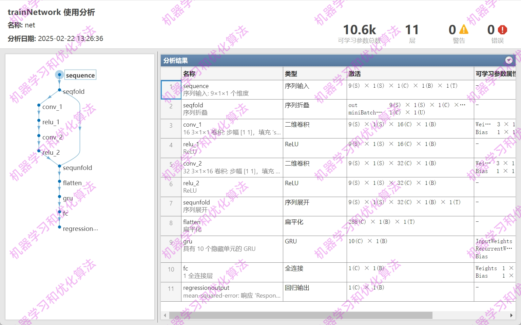Click the scrollbar right arrow
Screen dimensions: 521x325
(512, 315)
